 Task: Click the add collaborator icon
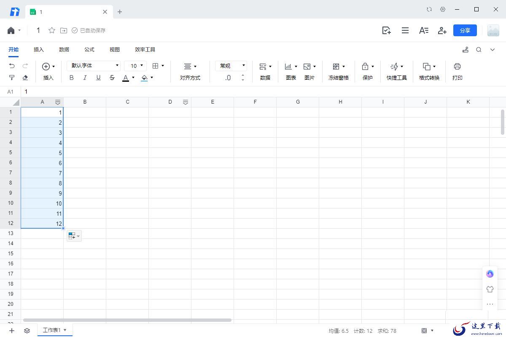point(442,30)
